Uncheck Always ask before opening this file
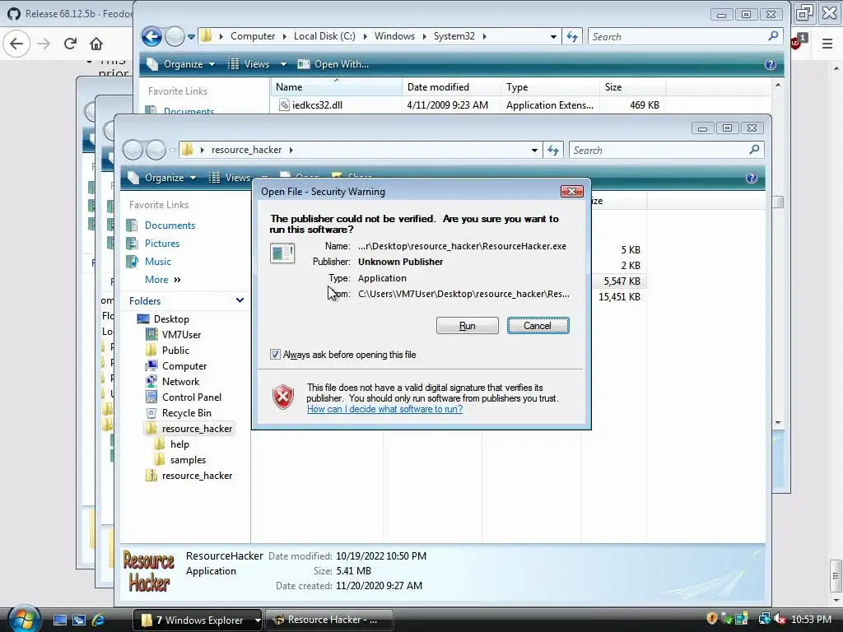The height and width of the screenshot is (632, 843). [275, 355]
